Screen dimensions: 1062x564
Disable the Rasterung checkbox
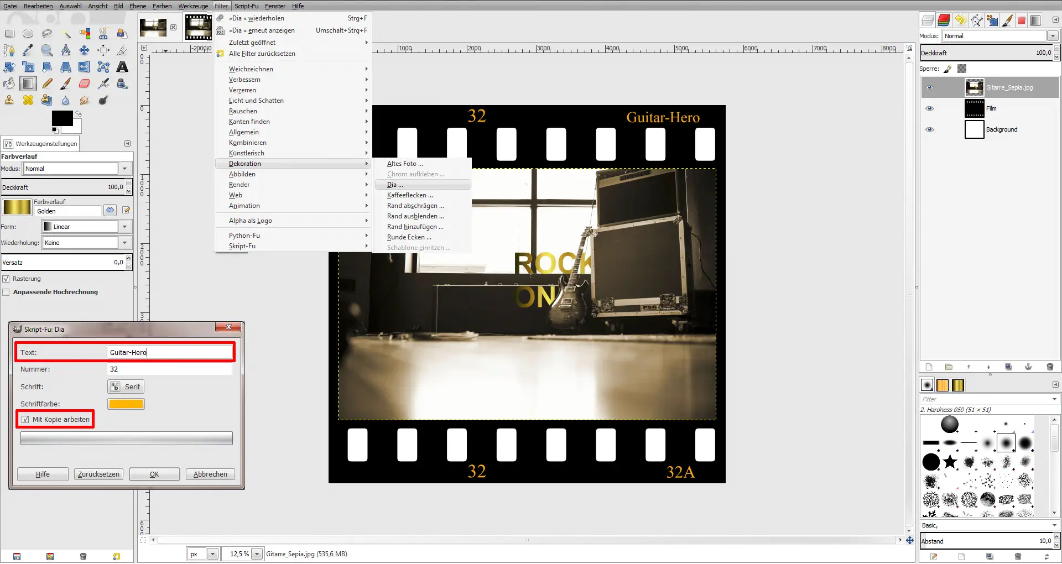[7, 279]
